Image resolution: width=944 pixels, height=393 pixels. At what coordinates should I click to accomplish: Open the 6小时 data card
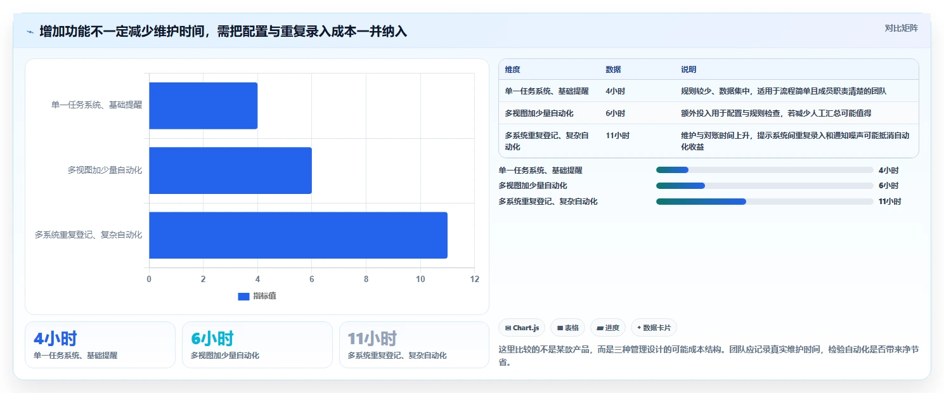(x=257, y=345)
